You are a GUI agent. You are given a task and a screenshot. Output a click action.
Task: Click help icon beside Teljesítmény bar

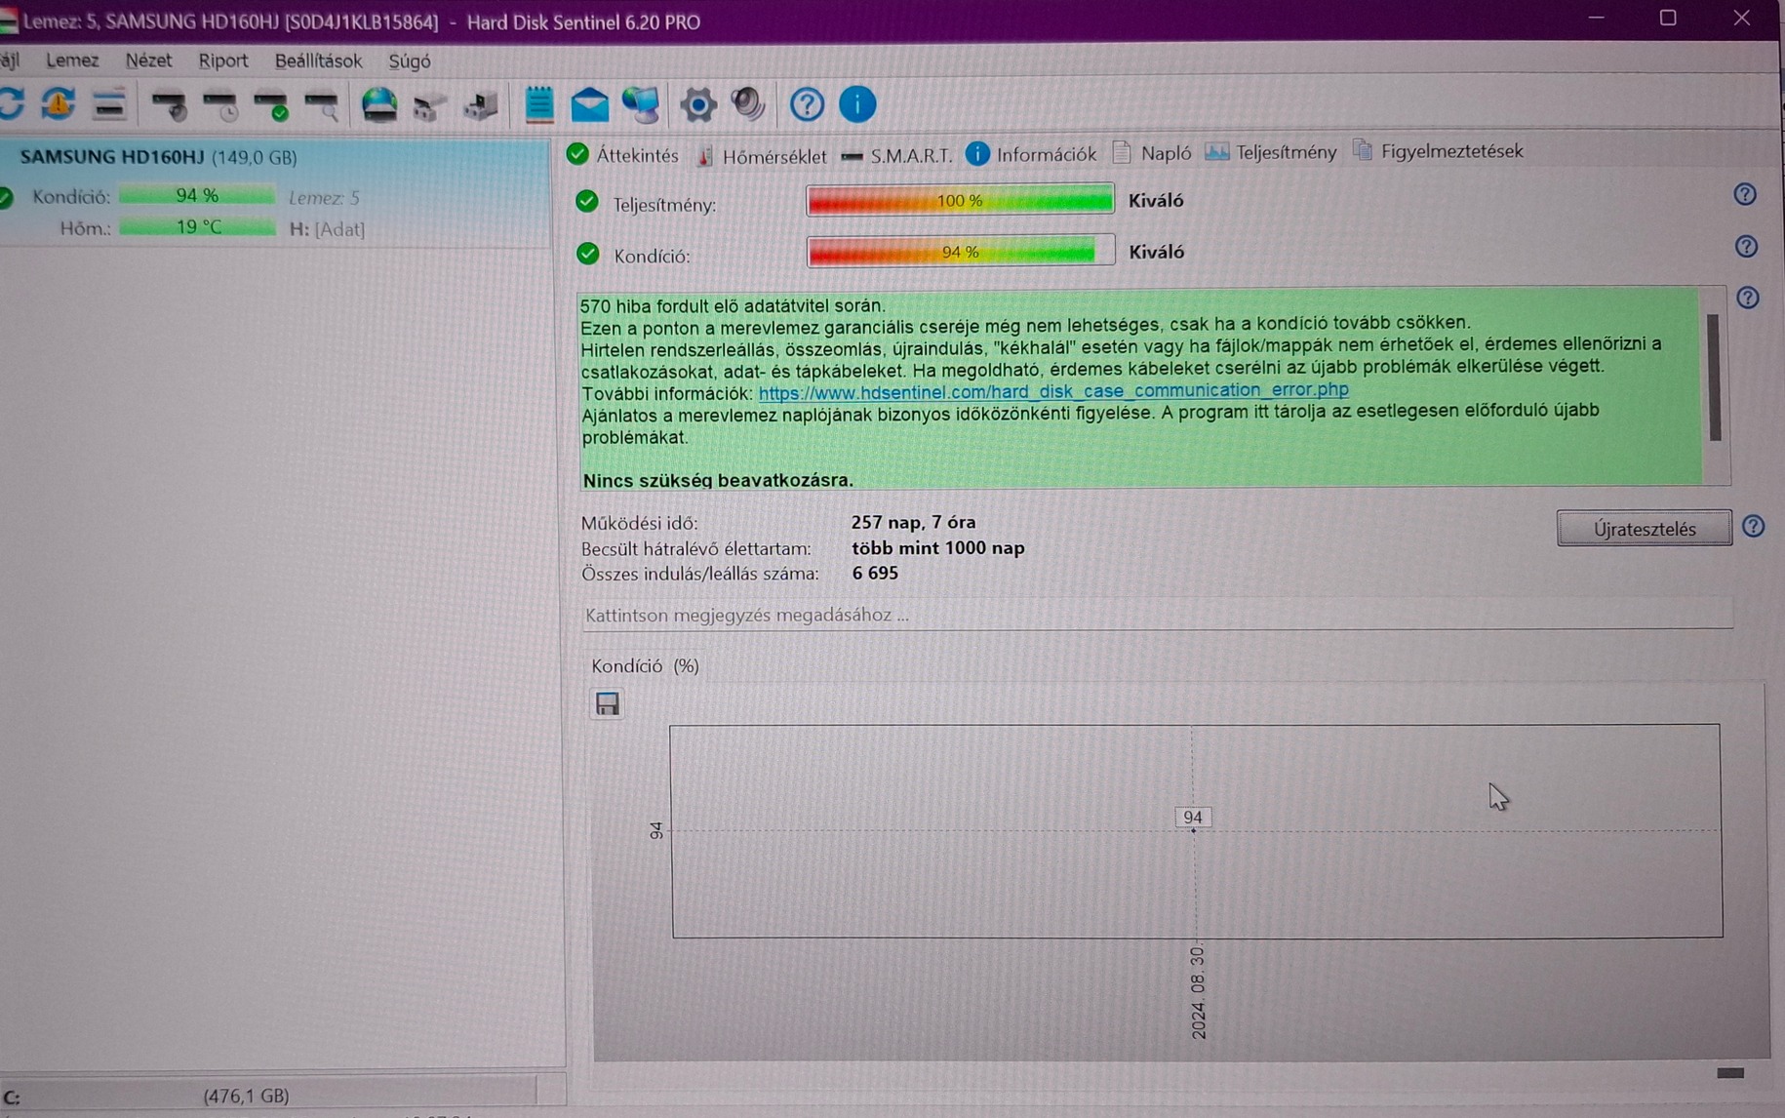click(x=1745, y=194)
